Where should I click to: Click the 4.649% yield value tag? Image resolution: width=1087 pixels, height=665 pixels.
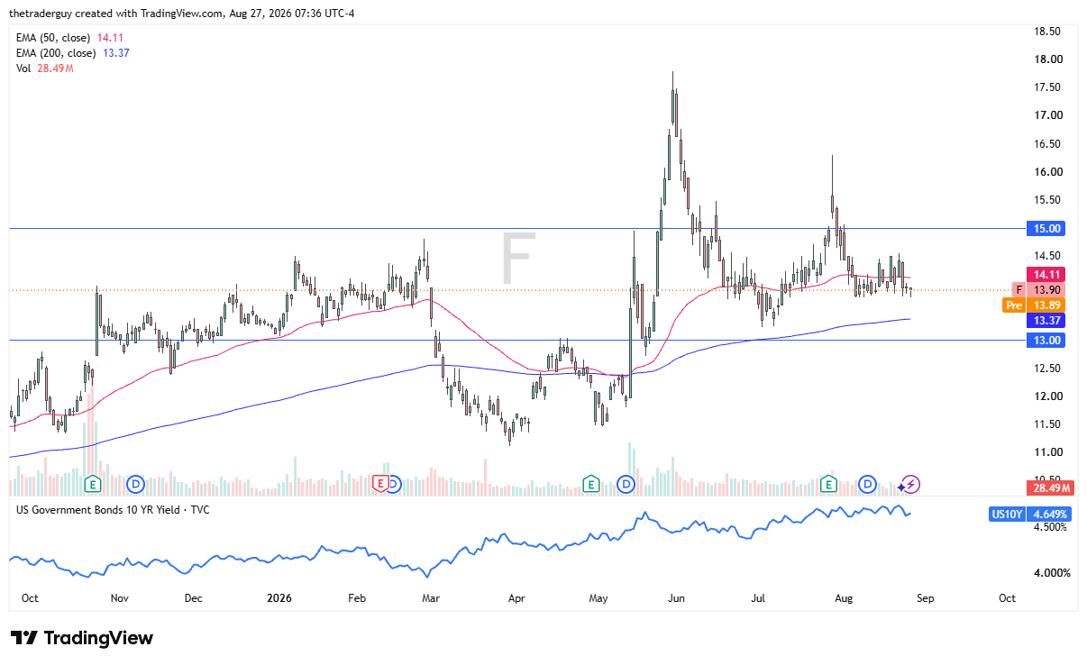point(1052,514)
